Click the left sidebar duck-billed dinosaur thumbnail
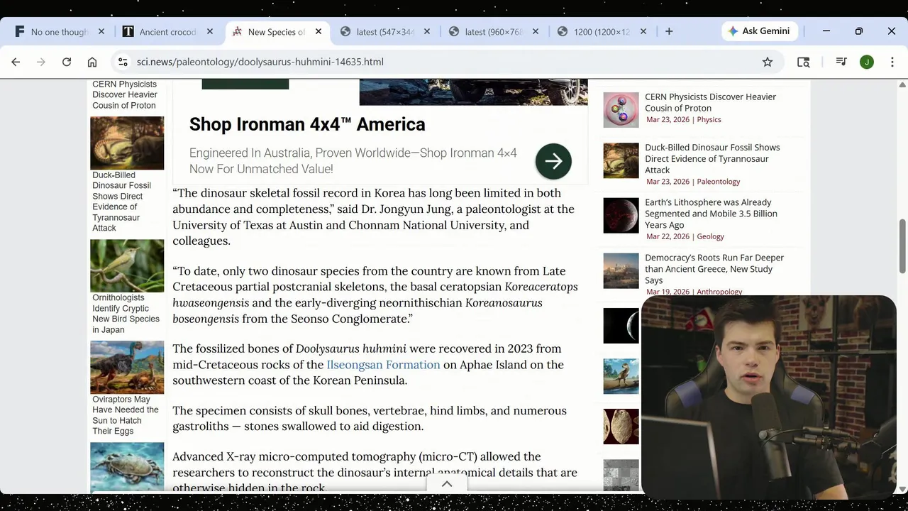908x511 pixels. (x=127, y=143)
